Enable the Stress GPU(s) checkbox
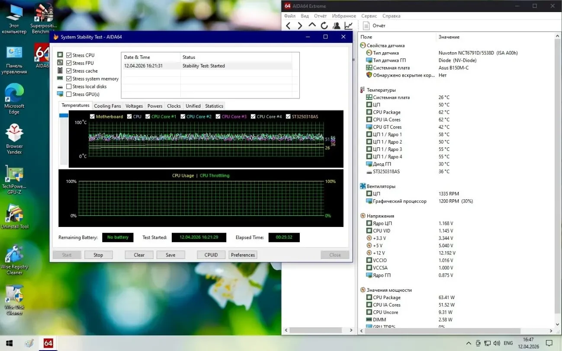562x351 pixels. (68, 94)
